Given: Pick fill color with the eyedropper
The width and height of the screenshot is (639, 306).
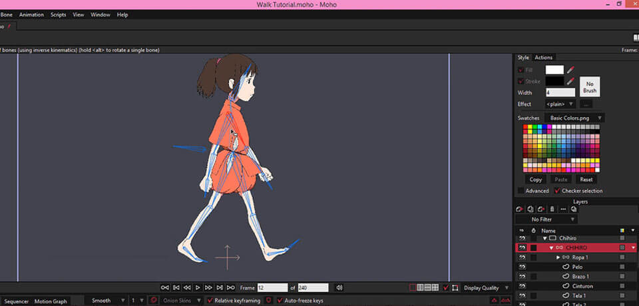Looking at the screenshot, I should coord(570,70).
